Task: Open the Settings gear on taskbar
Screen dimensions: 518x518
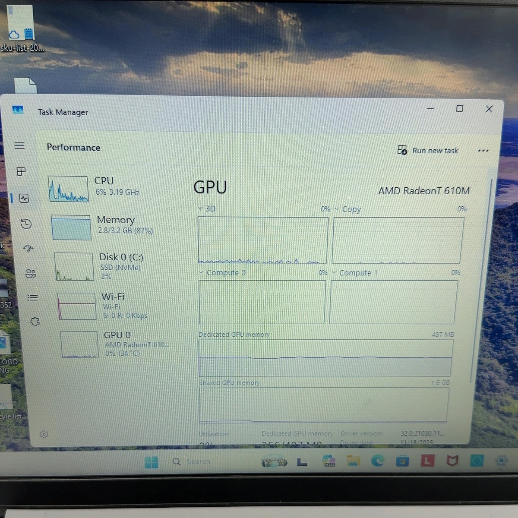Action: 501,461
